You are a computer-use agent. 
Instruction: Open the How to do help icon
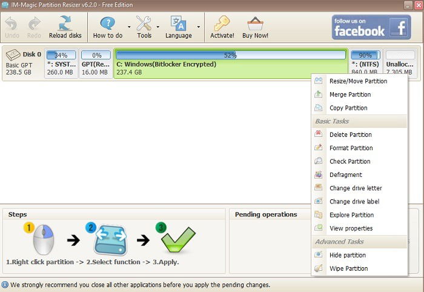108,23
